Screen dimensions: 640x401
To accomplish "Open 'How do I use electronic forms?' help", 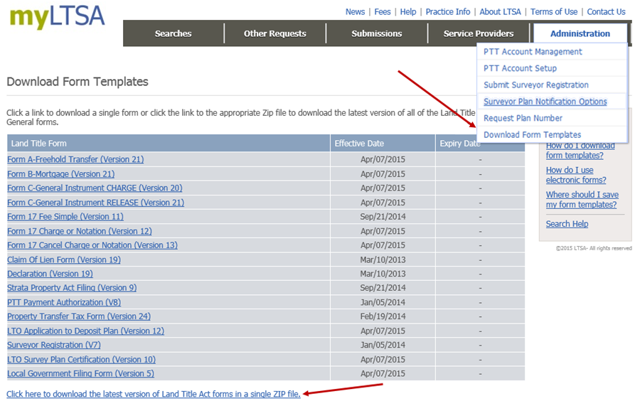I will pyautogui.click(x=576, y=175).
